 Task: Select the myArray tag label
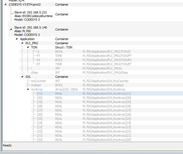pyautogui.click(x=37, y=89)
